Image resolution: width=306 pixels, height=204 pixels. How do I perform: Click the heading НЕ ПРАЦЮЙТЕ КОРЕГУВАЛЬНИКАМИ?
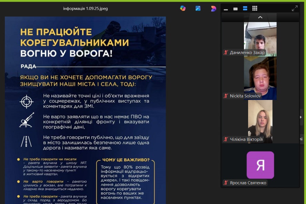click(x=74, y=37)
